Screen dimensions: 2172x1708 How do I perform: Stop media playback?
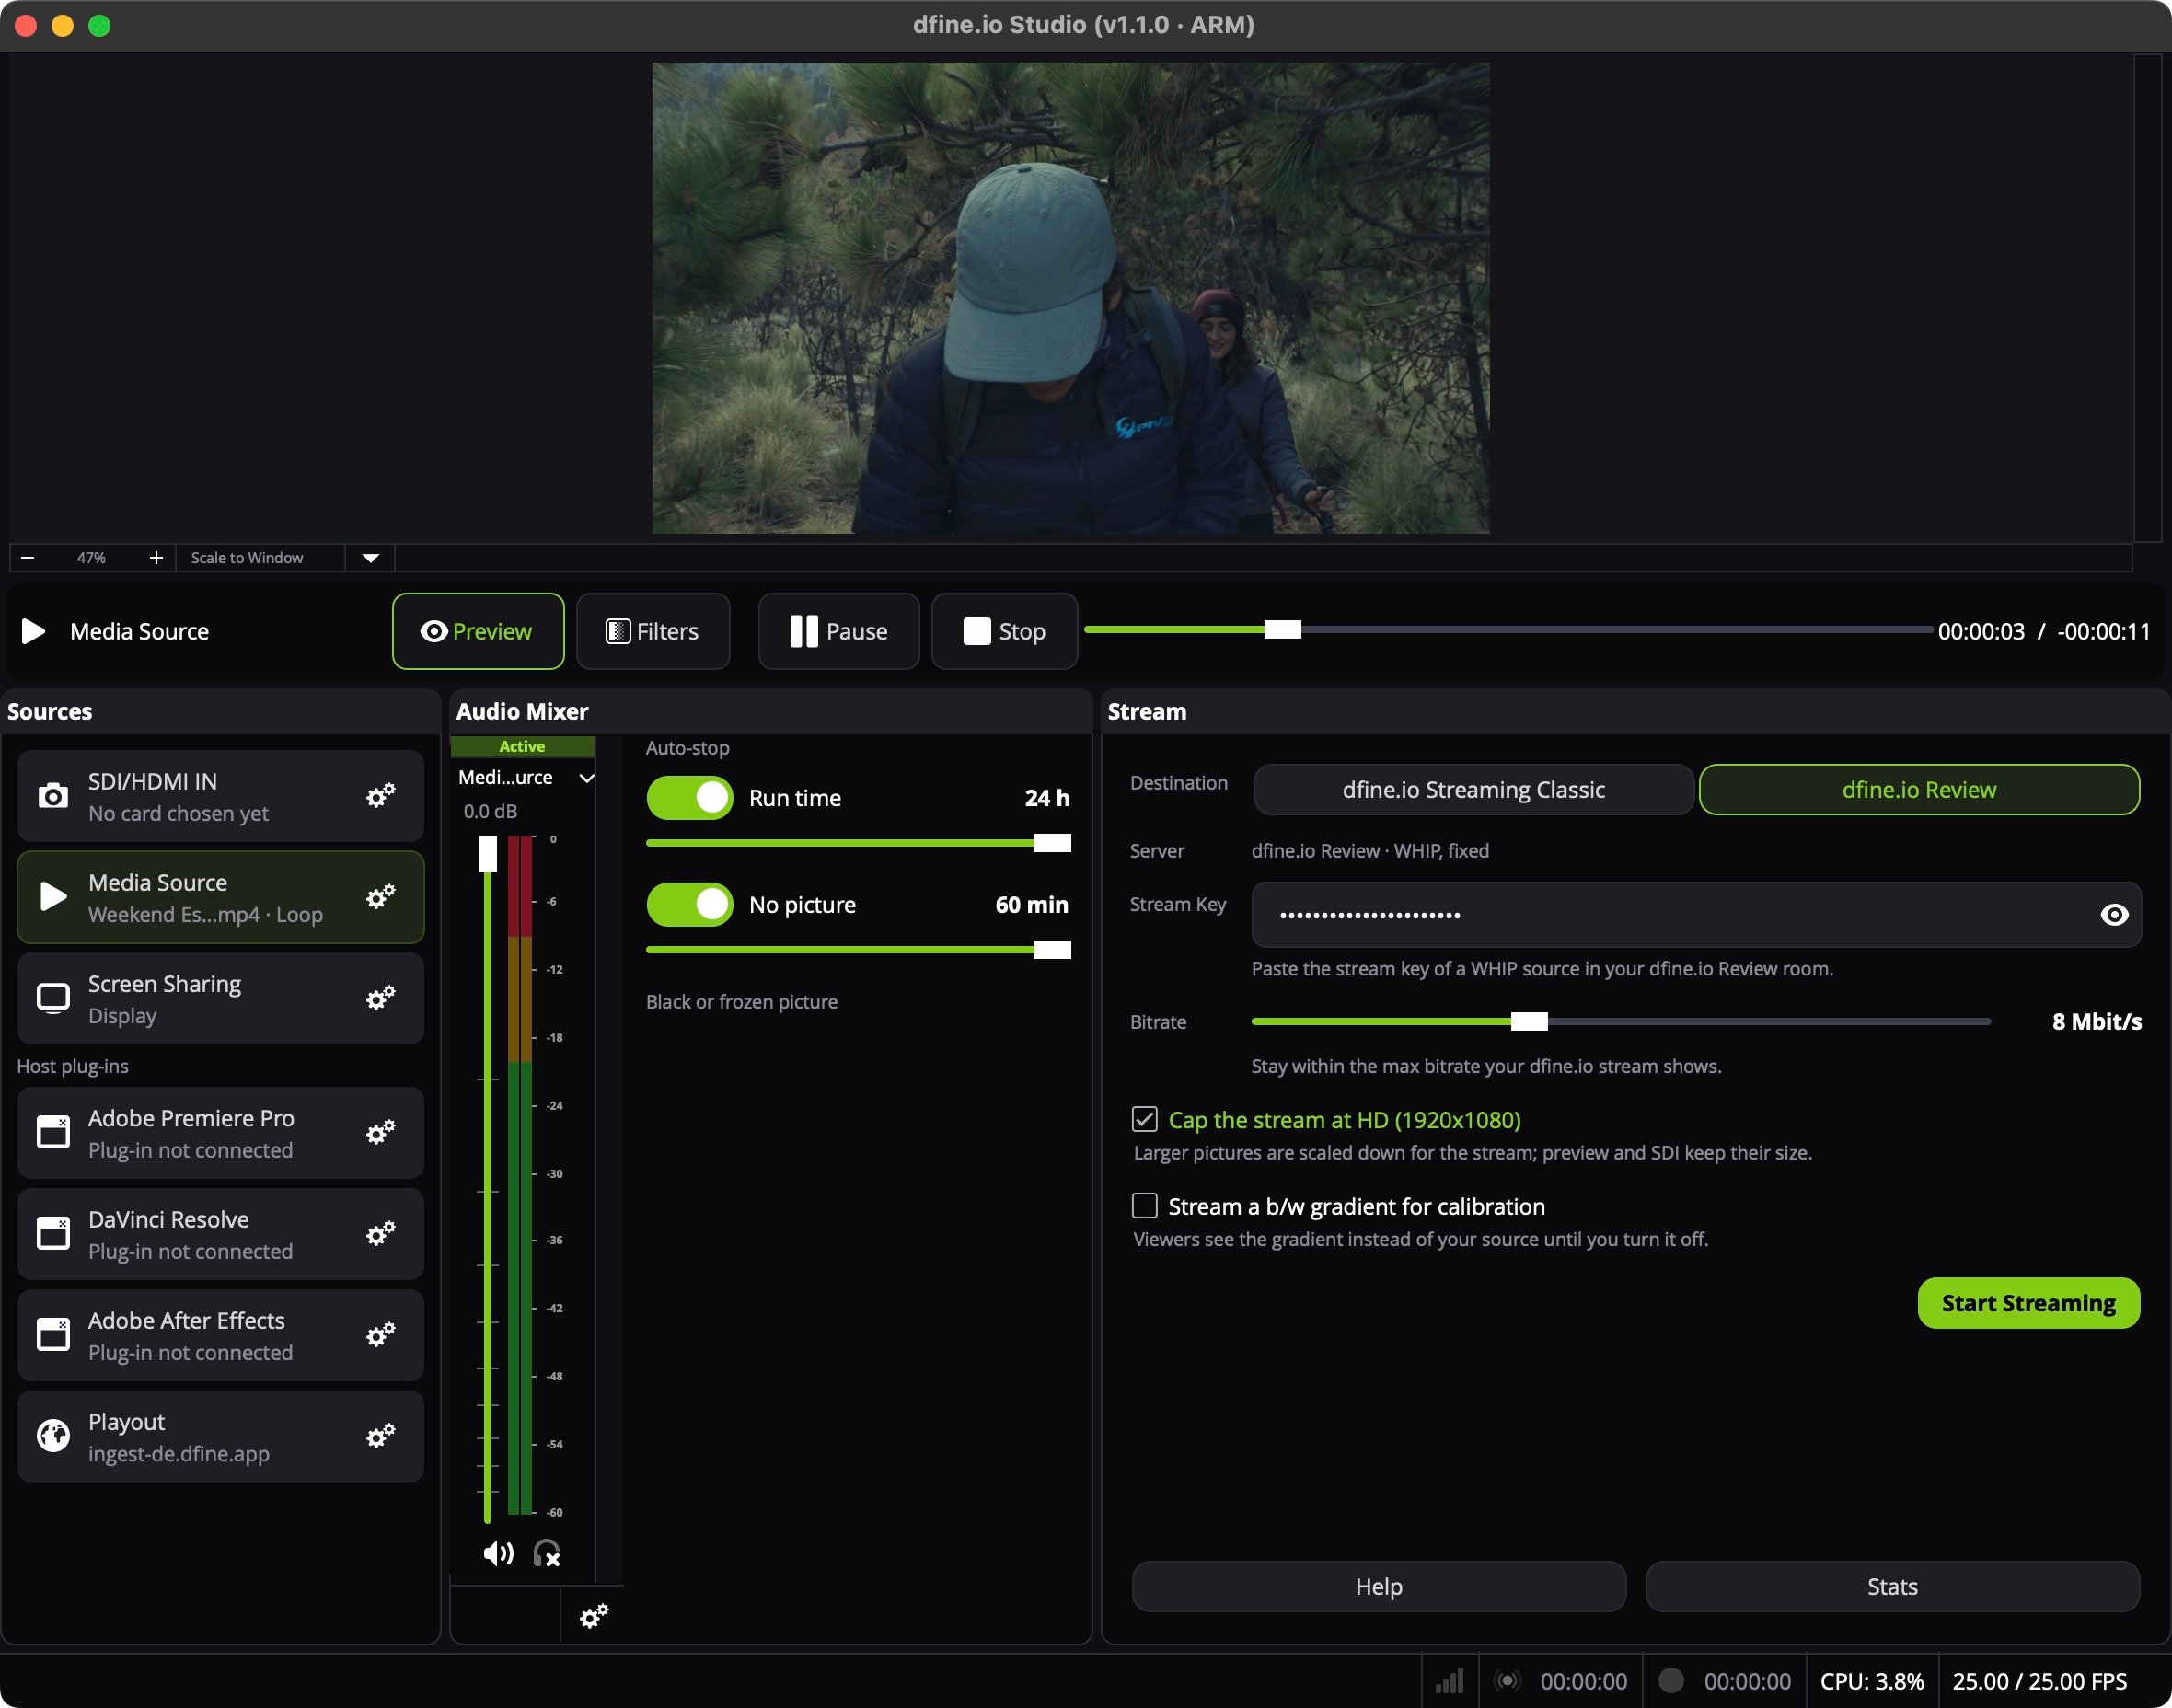click(1004, 631)
